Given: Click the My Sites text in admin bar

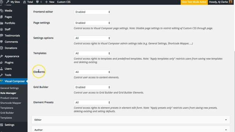Looking at the screenshot, I should pyautogui.click(x=15, y=2).
